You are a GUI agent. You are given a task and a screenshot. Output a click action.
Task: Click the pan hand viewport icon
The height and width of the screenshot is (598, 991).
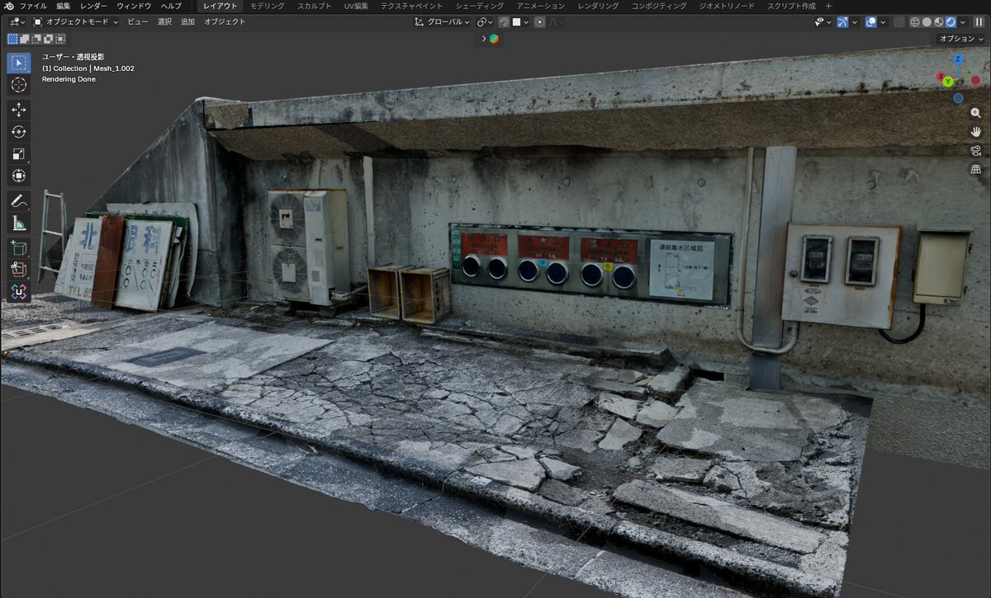(975, 132)
